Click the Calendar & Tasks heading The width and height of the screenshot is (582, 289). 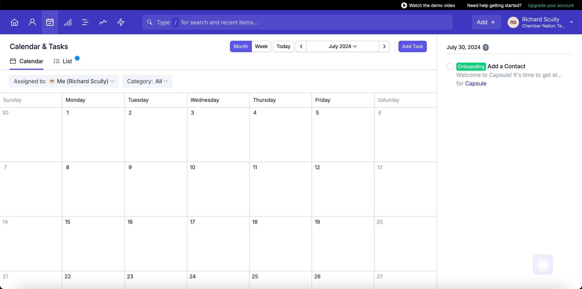[x=39, y=46]
